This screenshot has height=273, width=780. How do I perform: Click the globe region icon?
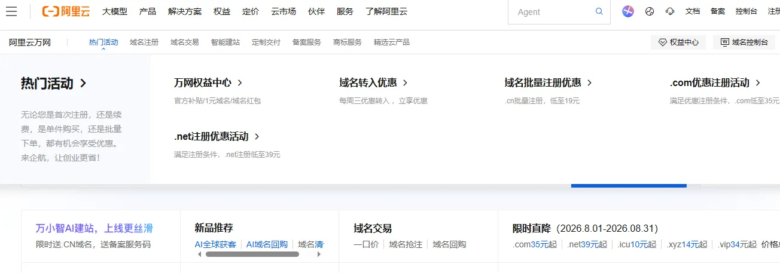point(650,11)
